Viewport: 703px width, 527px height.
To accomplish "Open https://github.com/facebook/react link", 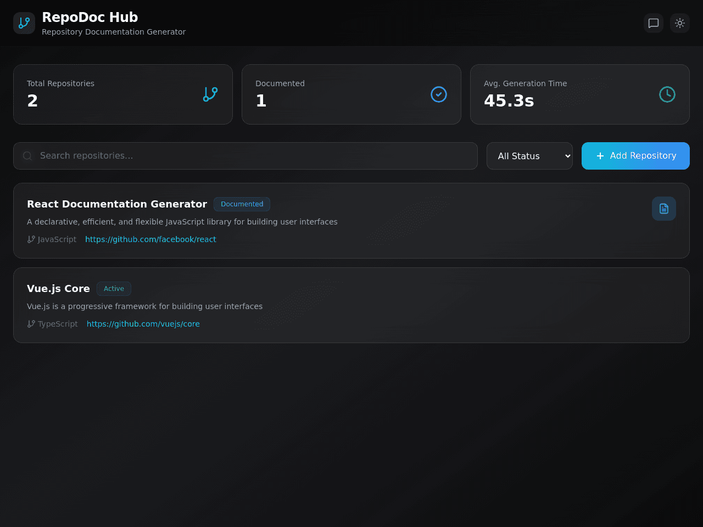I will click(150, 239).
